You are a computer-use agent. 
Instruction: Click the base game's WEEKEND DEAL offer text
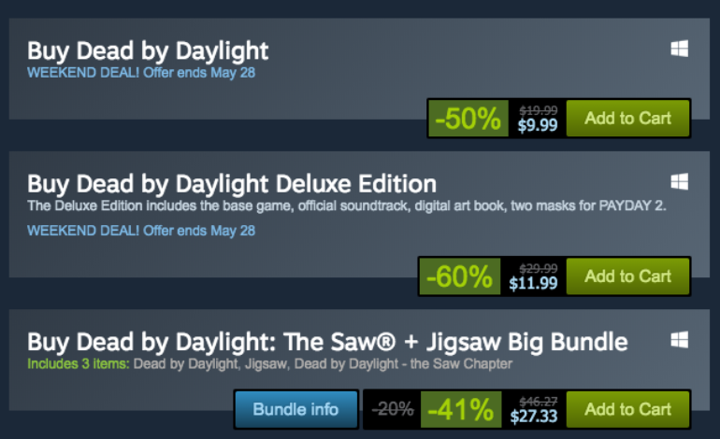141,72
